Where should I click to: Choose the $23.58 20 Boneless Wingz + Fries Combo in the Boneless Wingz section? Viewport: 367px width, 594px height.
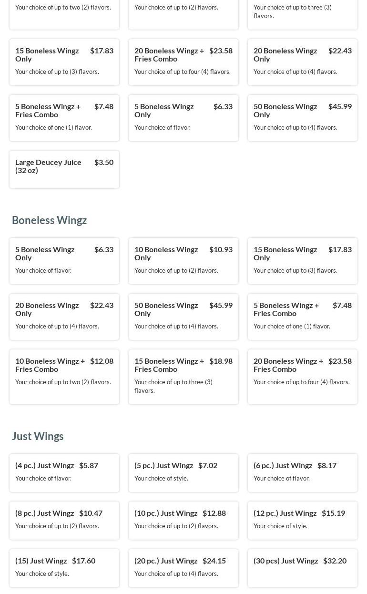coord(303,377)
